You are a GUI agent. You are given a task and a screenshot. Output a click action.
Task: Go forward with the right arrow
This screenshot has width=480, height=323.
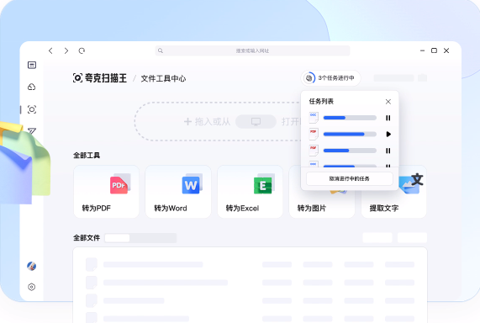point(66,50)
